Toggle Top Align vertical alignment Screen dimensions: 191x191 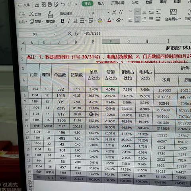pos(131,12)
